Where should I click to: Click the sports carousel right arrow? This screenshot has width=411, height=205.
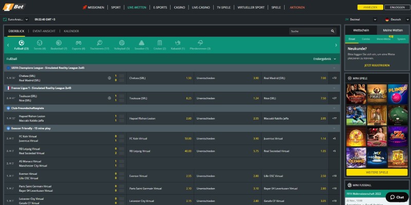click(336, 45)
